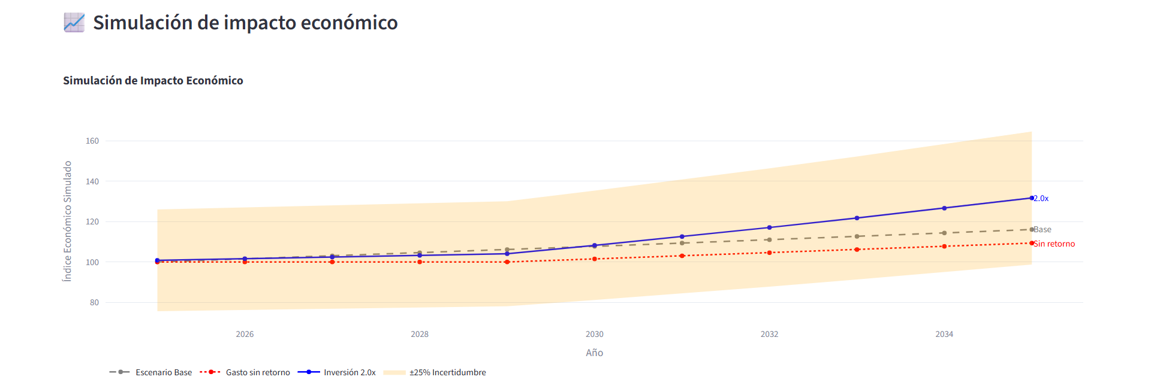The height and width of the screenshot is (392, 1151).
Task: Click the gray Escenario Base point at 2032
Action: coord(769,240)
